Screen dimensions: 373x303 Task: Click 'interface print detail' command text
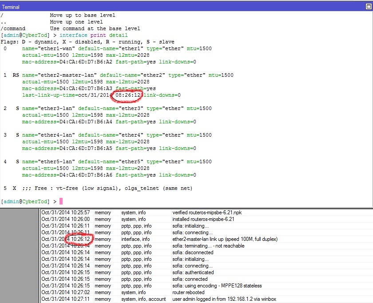coord(94,35)
